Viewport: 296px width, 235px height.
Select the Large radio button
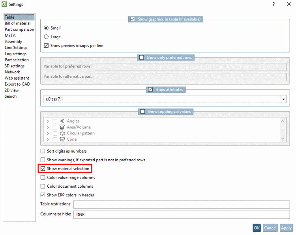(46, 37)
